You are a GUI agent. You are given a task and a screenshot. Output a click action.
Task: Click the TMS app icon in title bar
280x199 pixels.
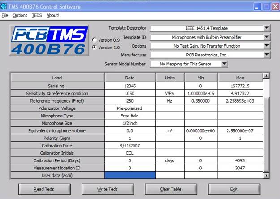point(3,6)
